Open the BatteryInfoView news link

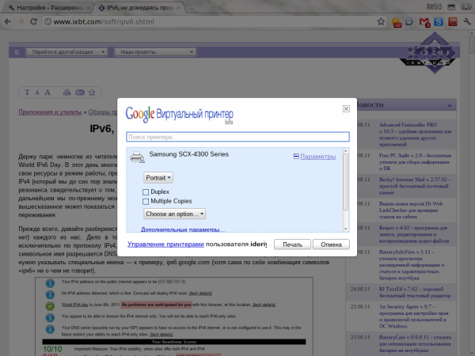(412, 264)
